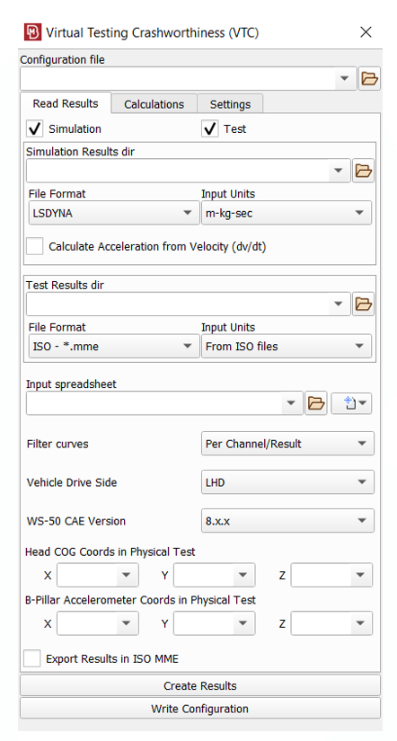Enable Export Results in ISO MME

[x=32, y=658]
